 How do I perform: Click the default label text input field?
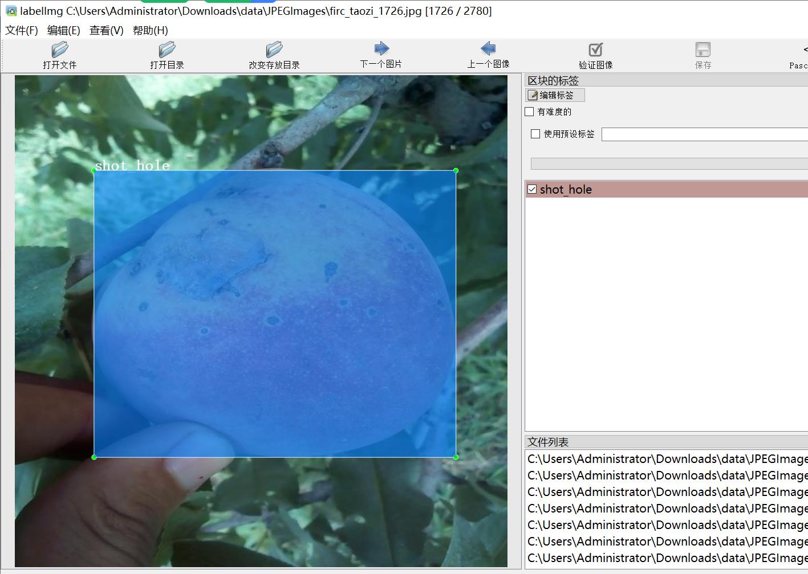[x=704, y=134]
